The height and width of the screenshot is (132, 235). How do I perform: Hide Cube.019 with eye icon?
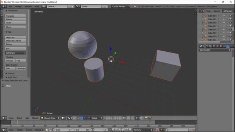[224, 33]
